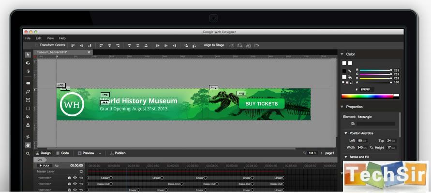Collapse the Color panel
This screenshot has width=431, height=195.
[x=342, y=55]
